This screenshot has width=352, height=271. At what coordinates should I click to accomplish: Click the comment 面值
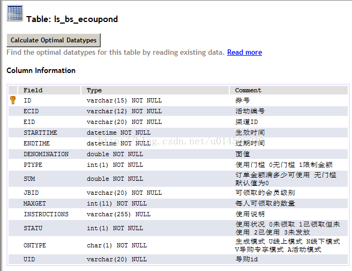[242, 154]
